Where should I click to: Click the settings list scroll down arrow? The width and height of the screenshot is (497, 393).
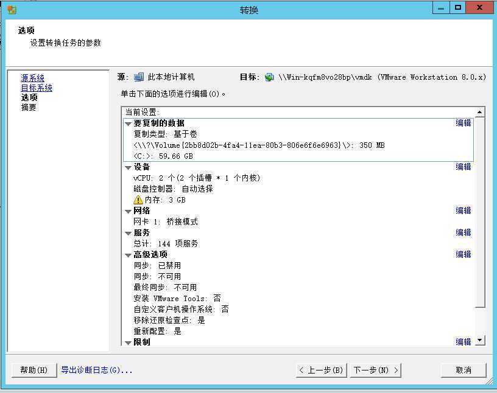pyautogui.click(x=480, y=341)
